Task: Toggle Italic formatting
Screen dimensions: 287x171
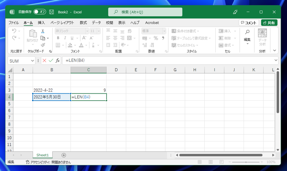Action: point(65,38)
